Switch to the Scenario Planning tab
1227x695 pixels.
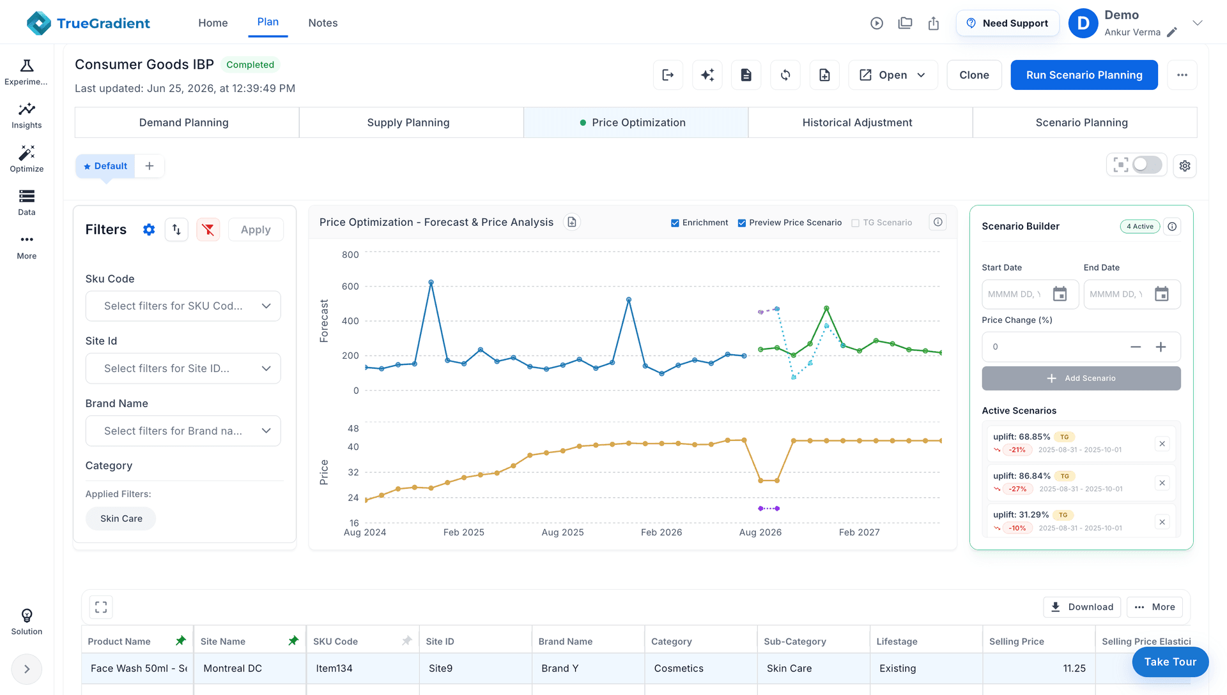(x=1084, y=123)
